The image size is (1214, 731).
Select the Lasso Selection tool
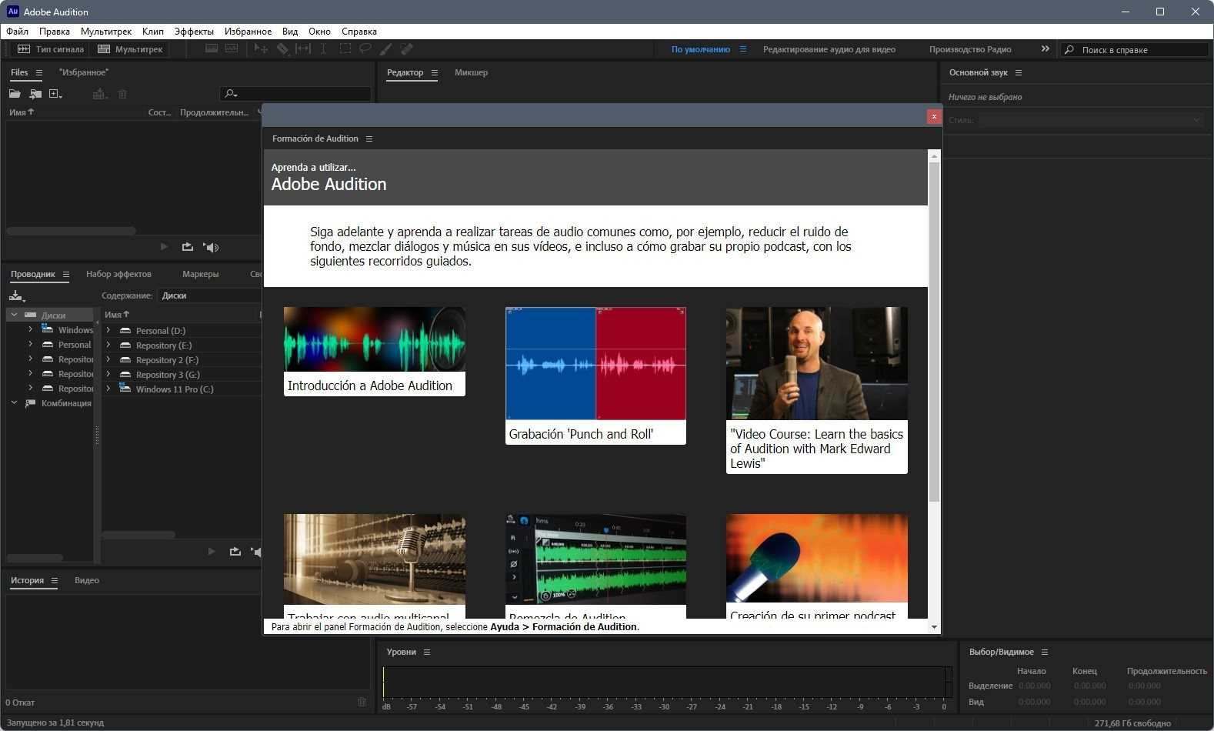click(365, 49)
